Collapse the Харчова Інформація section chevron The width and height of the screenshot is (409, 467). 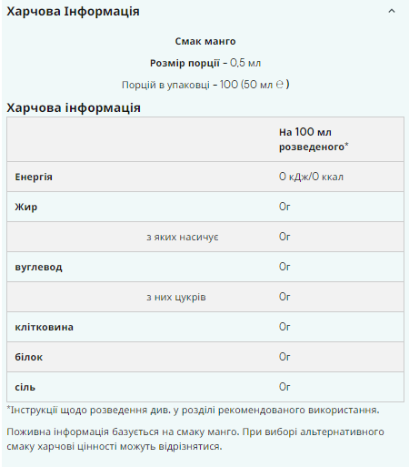[392, 11]
